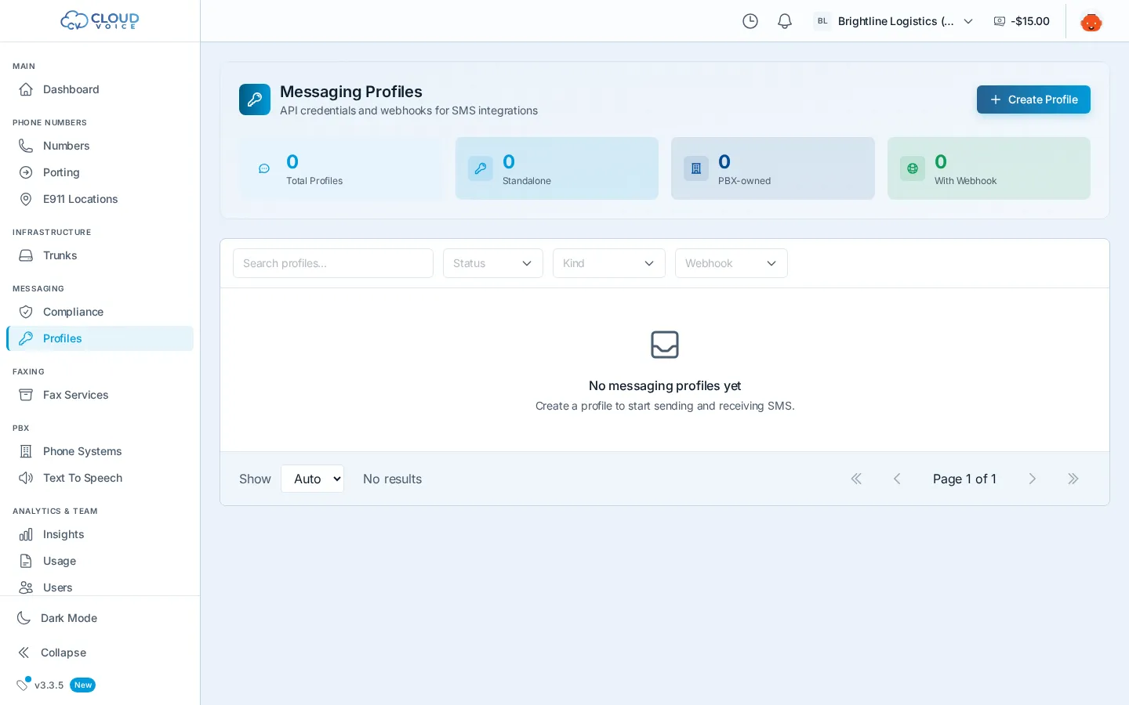The image size is (1129, 705).
Task: Select the With Webhook stat card
Action: coord(989,168)
